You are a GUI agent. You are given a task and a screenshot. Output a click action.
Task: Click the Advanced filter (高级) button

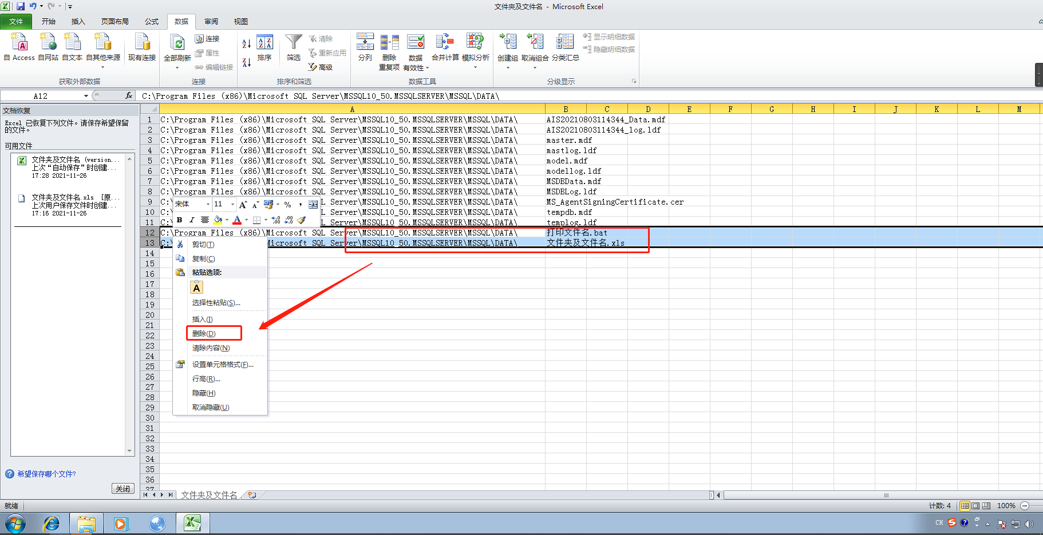321,67
